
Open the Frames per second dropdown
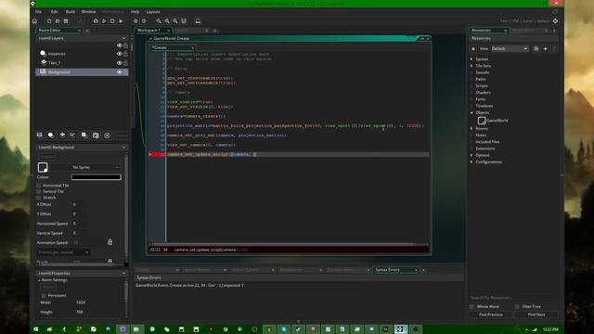(63, 252)
